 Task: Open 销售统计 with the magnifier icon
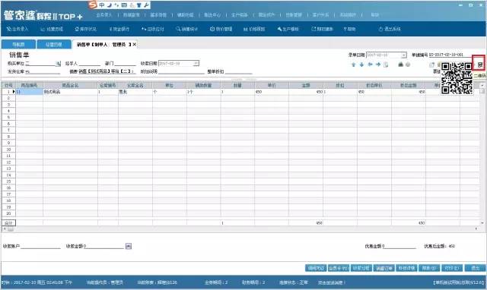186,29
